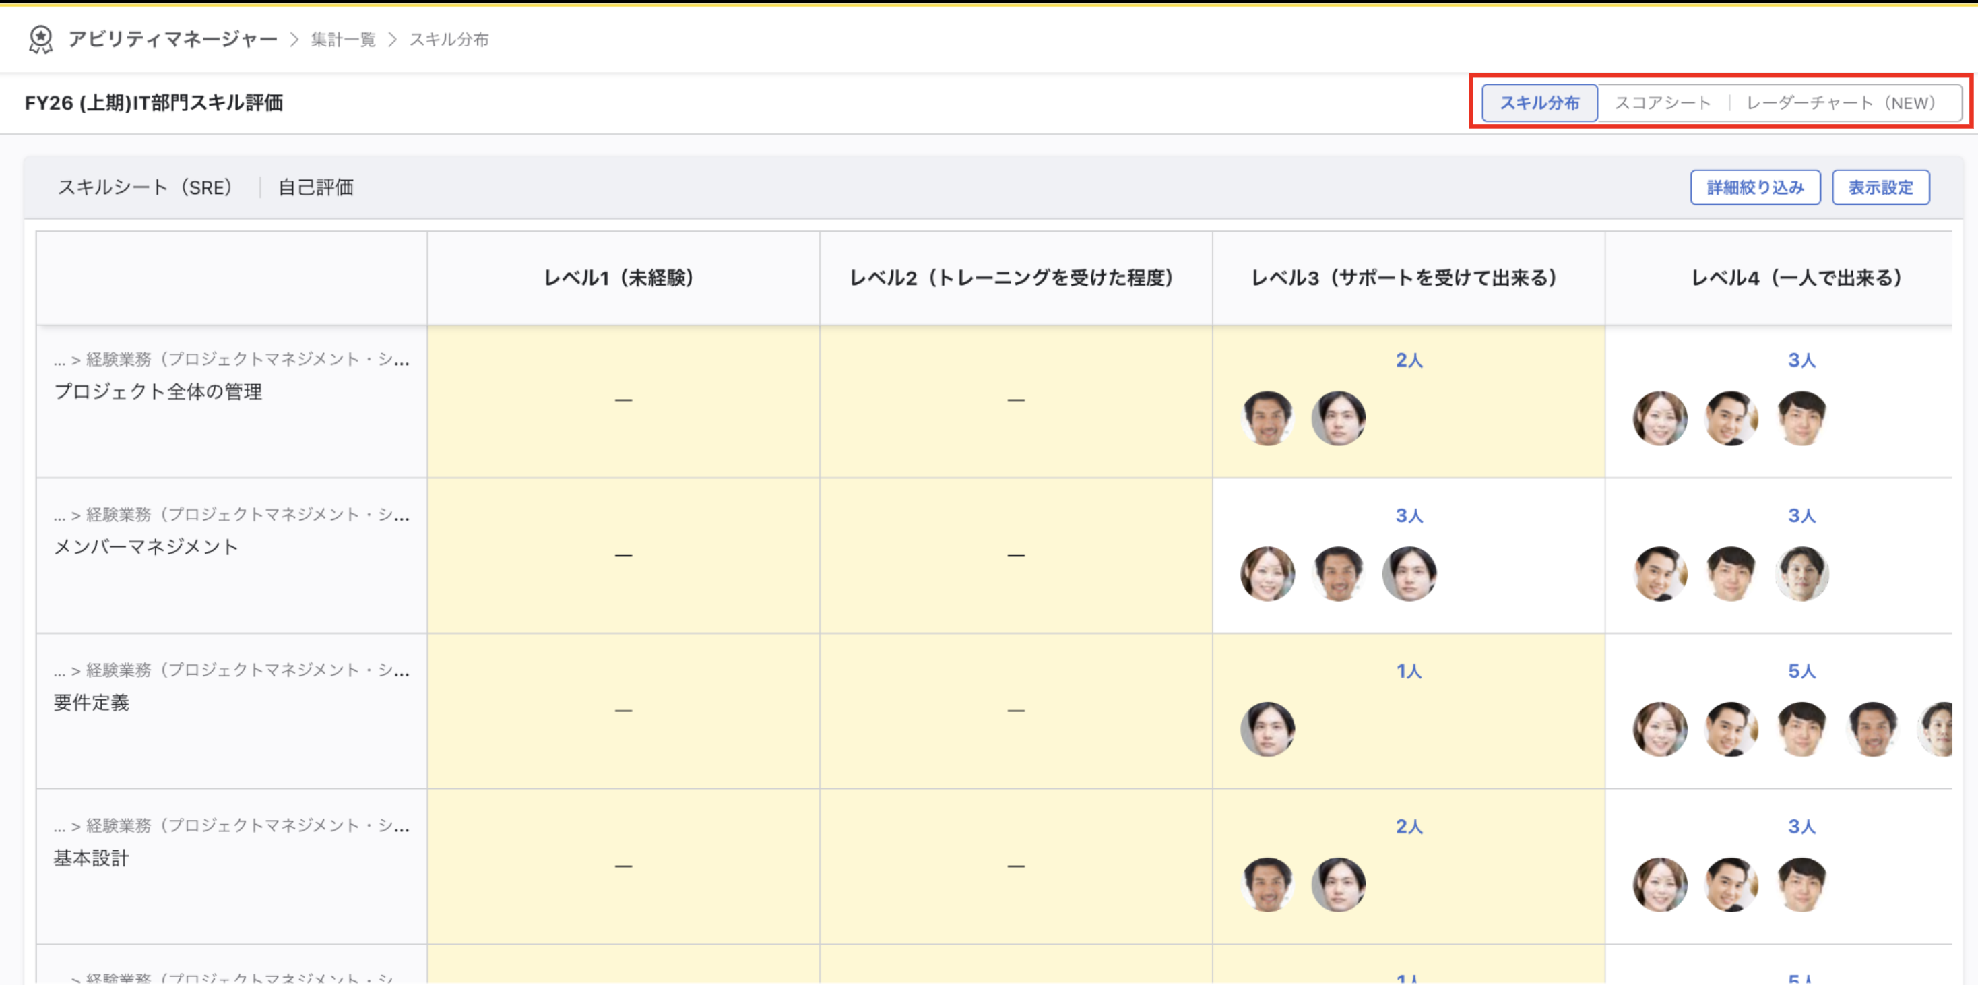This screenshot has height=985, width=1978.
Task: Click 1人 count in 要件定義 row
Action: [x=1409, y=671]
